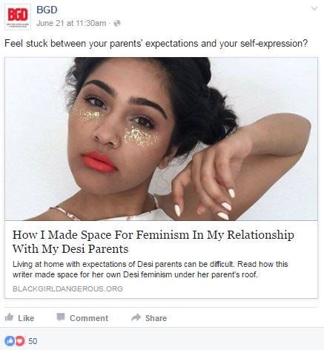Click the Share arrow icon
The image size is (324, 350).
(136, 317)
